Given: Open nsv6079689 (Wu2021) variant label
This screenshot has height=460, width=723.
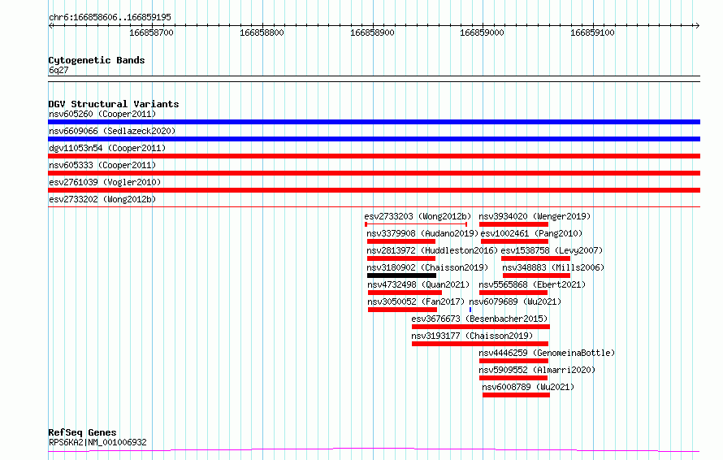Looking at the screenshot, I should (x=515, y=302).
